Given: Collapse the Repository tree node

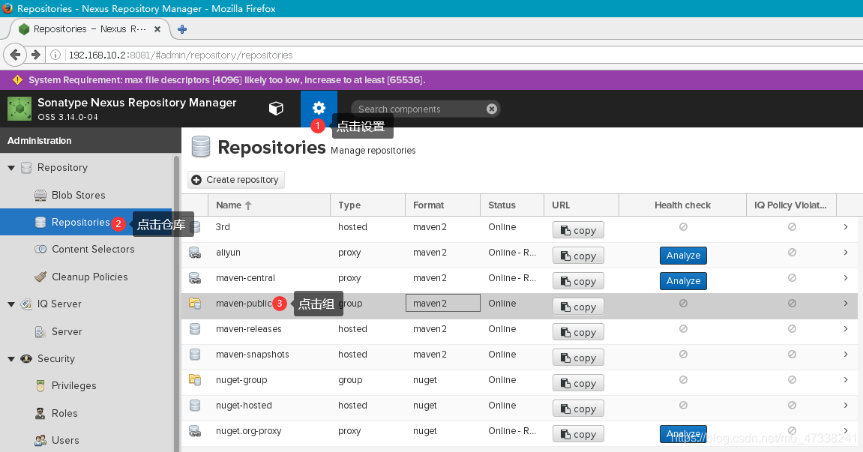Looking at the screenshot, I should click(x=11, y=168).
